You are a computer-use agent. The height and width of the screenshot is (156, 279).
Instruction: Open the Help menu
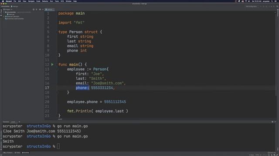pos(75,1)
